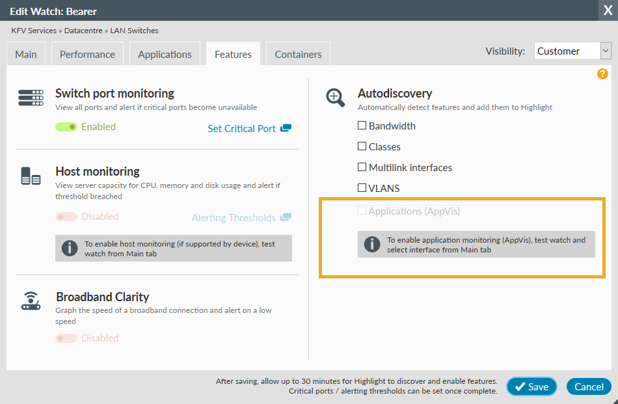This screenshot has width=618, height=404.
Task: Click the info icon about AppVis monitoring
Action: click(x=371, y=244)
